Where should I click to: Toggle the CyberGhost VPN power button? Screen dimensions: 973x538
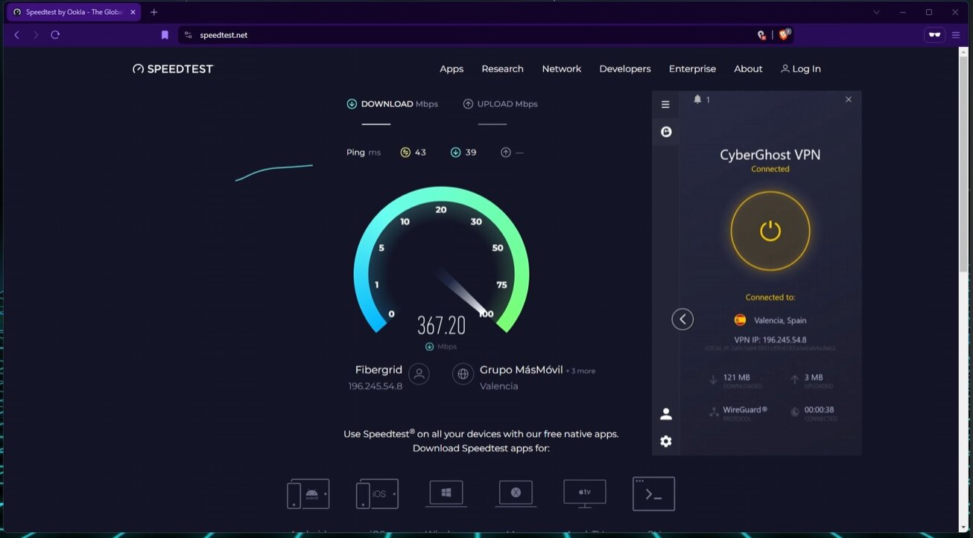(x=770, y=231)
